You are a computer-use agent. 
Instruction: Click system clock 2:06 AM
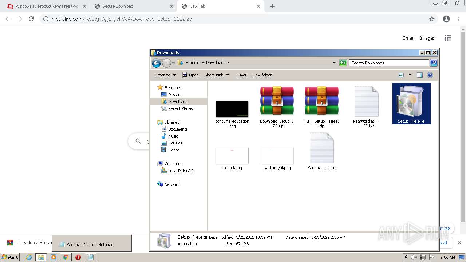(447, 257)
